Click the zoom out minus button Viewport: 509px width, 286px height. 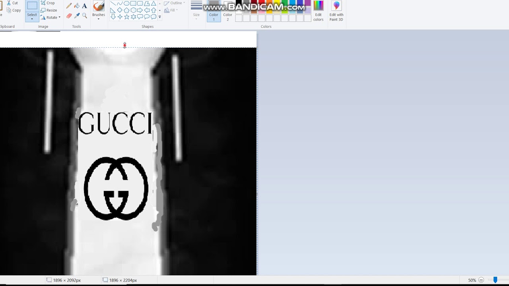pos(481,280)
